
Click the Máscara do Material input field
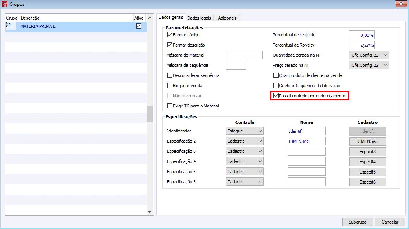tap(244, 55)
